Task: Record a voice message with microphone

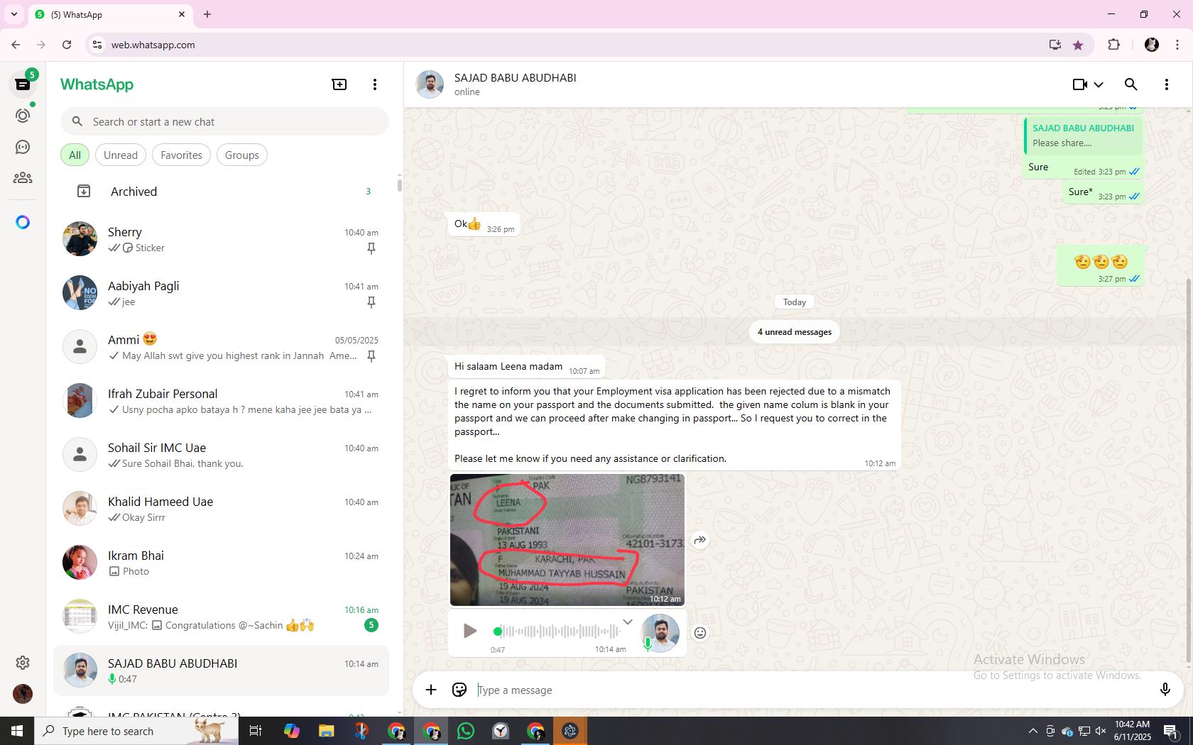Action: (x=1165, y=690)
